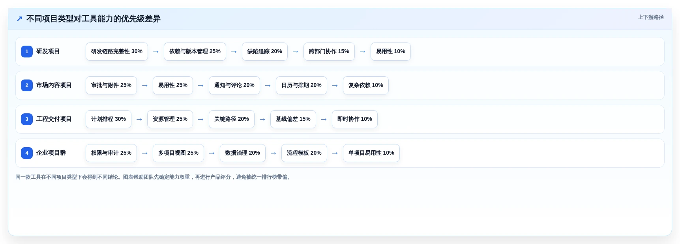Click the arrow after 关键路径 20%
Screen dimensions: 680x244
[262, 119]
